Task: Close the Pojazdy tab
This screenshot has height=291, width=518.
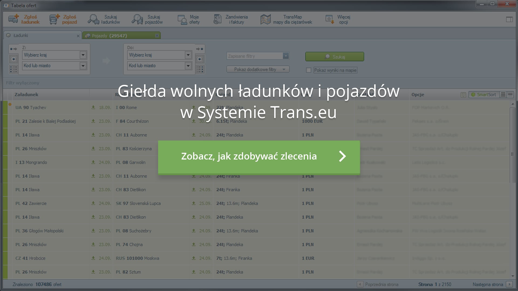Action: pyautogui.click(x=157, y=36)
